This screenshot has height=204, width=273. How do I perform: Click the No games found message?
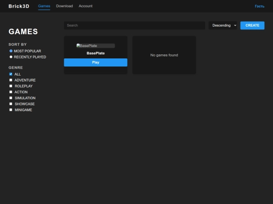[x=164, y=55]
